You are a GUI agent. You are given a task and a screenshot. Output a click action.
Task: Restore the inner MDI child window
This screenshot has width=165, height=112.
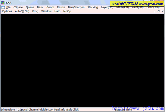pos(158,11)
